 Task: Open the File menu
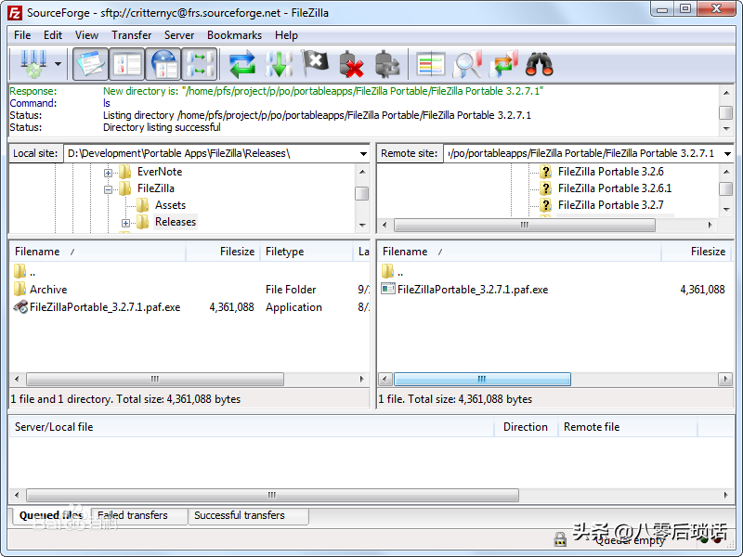[x=22, y=35]
